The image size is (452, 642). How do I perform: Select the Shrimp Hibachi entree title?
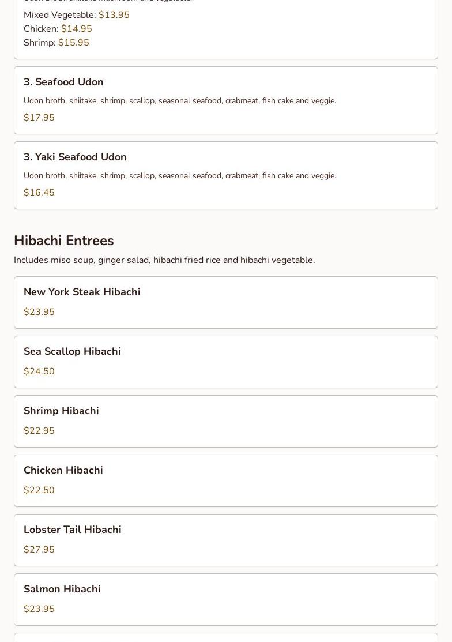(x=61, y=411)
